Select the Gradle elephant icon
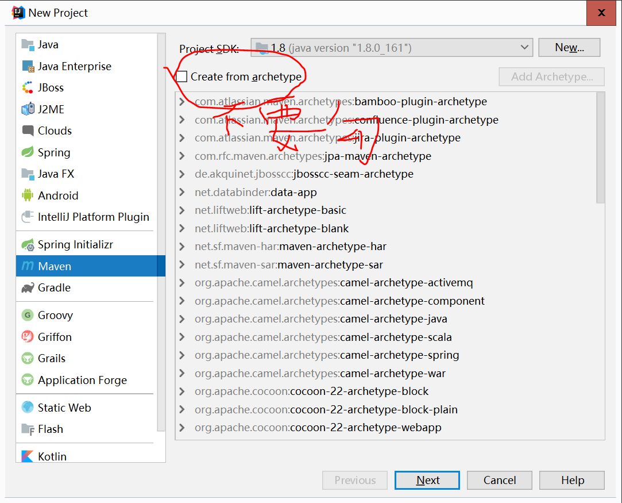Viewport: 622px width, 503px height. 28,287
